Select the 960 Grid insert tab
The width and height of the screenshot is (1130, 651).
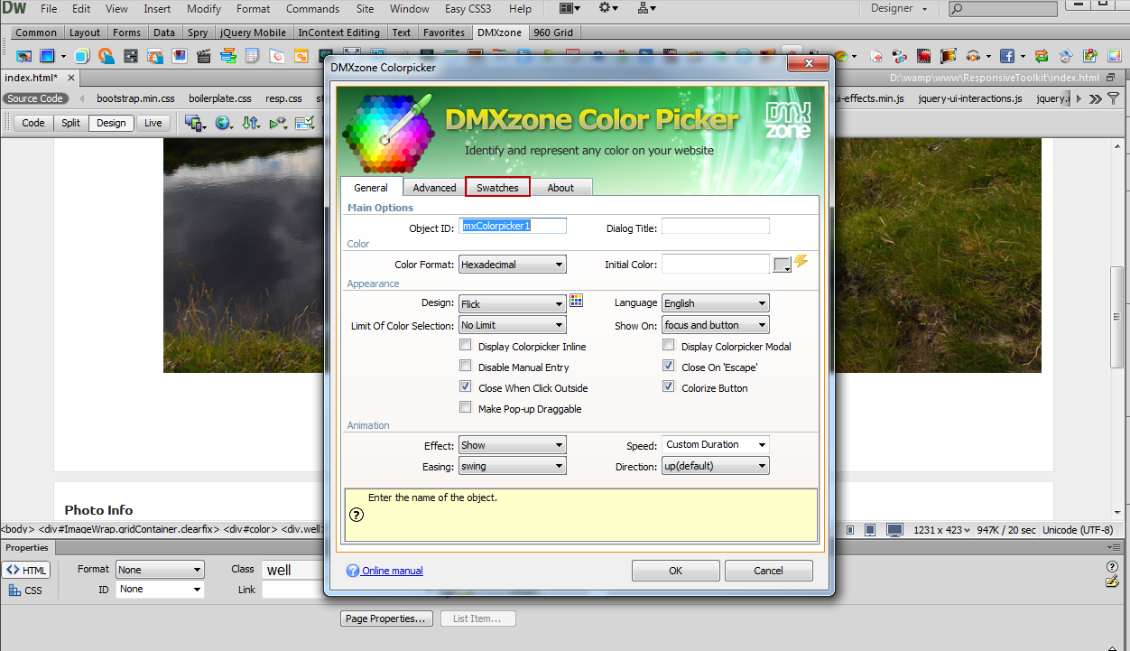point(553,33)
